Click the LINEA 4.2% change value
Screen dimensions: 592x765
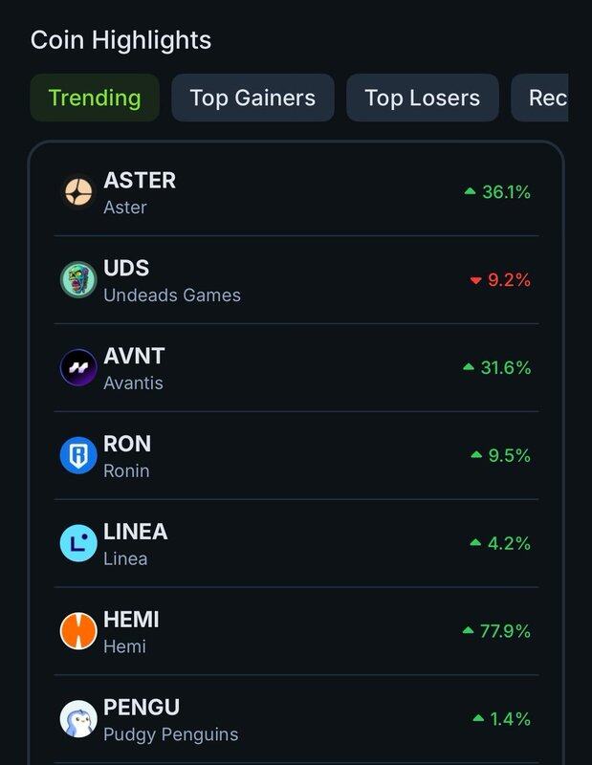pyautogui.click(x=509, y=543)
